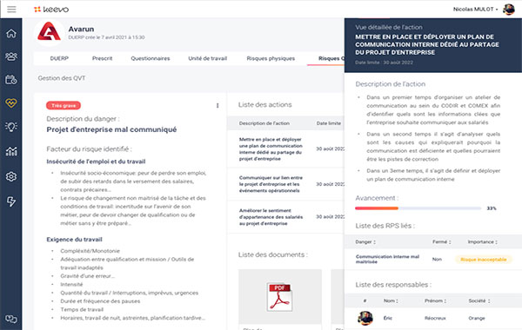Open danger 'Communication interne mal maîtrisée'
The width and height of the screenshot is (522, 330).
click(387, 259)
